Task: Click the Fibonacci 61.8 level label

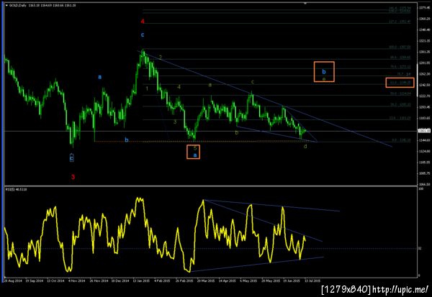Action: click(400, 82)
